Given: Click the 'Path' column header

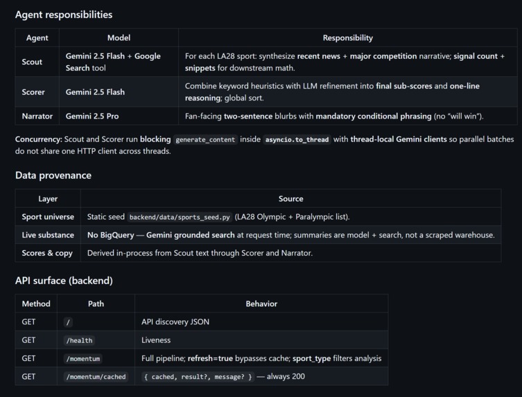Looking at the screenshot, I should click(x=96, y=303).
